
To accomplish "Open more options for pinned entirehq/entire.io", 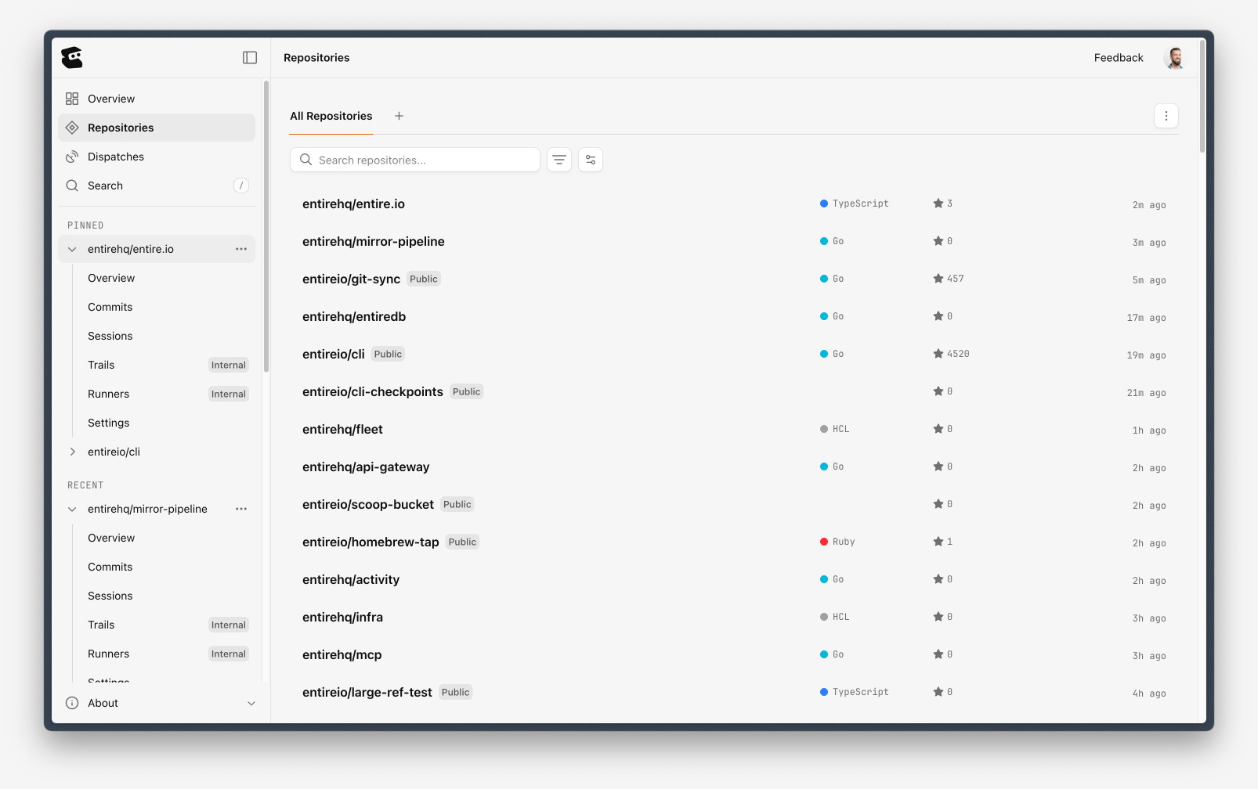I will [241, 249].
